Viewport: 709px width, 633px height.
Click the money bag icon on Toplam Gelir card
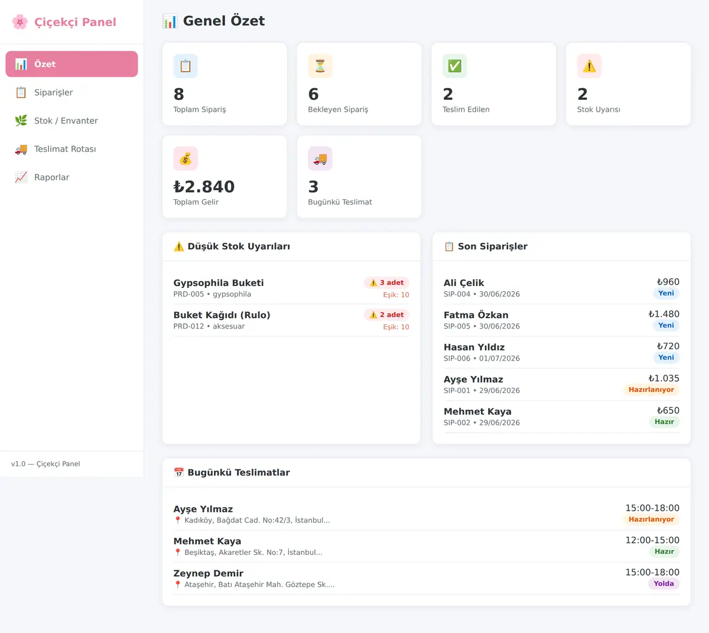[x=186, y=158]
